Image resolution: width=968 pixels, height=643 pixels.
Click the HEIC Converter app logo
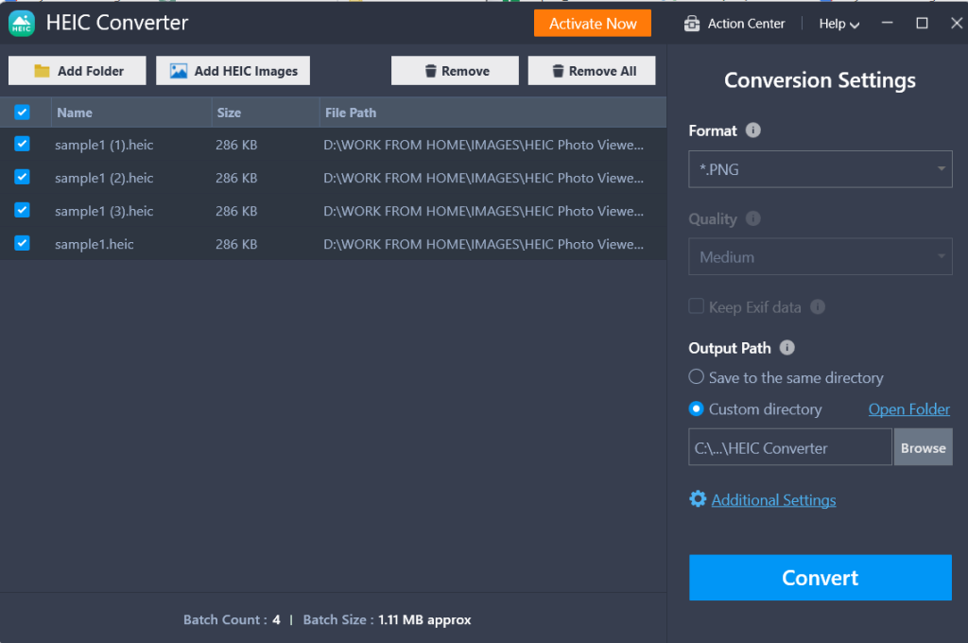[x=22, y=24]
